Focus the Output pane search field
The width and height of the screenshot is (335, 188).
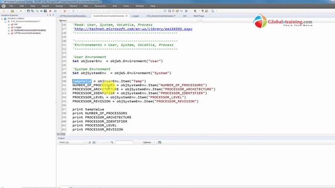pyautogui.click(x=124, y=143)
